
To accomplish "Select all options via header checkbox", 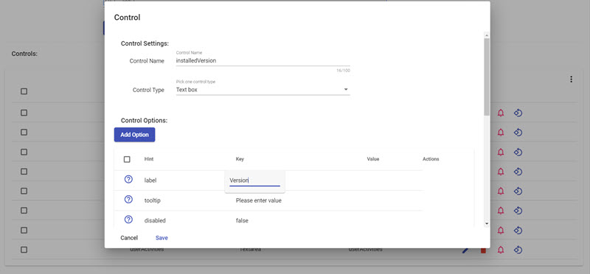I will click(x=127, y=159).
